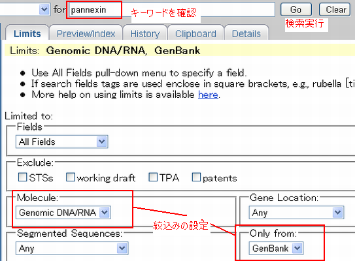The image size is (355, 261).
Task: Open the History tab
Action: coord(145,34)
